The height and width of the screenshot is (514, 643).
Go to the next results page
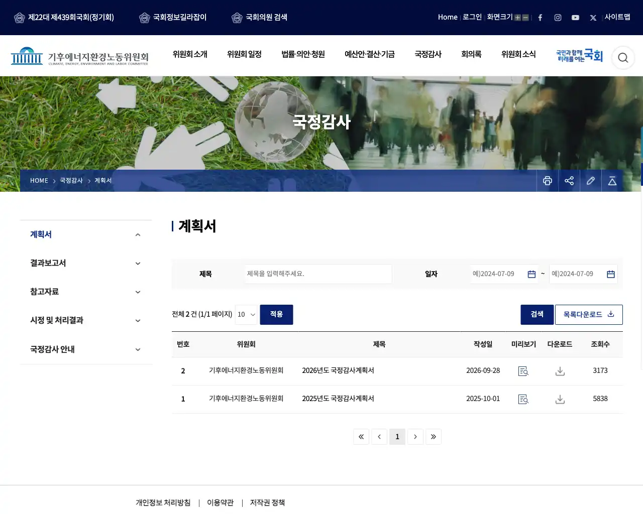click(x=415, y=437)
